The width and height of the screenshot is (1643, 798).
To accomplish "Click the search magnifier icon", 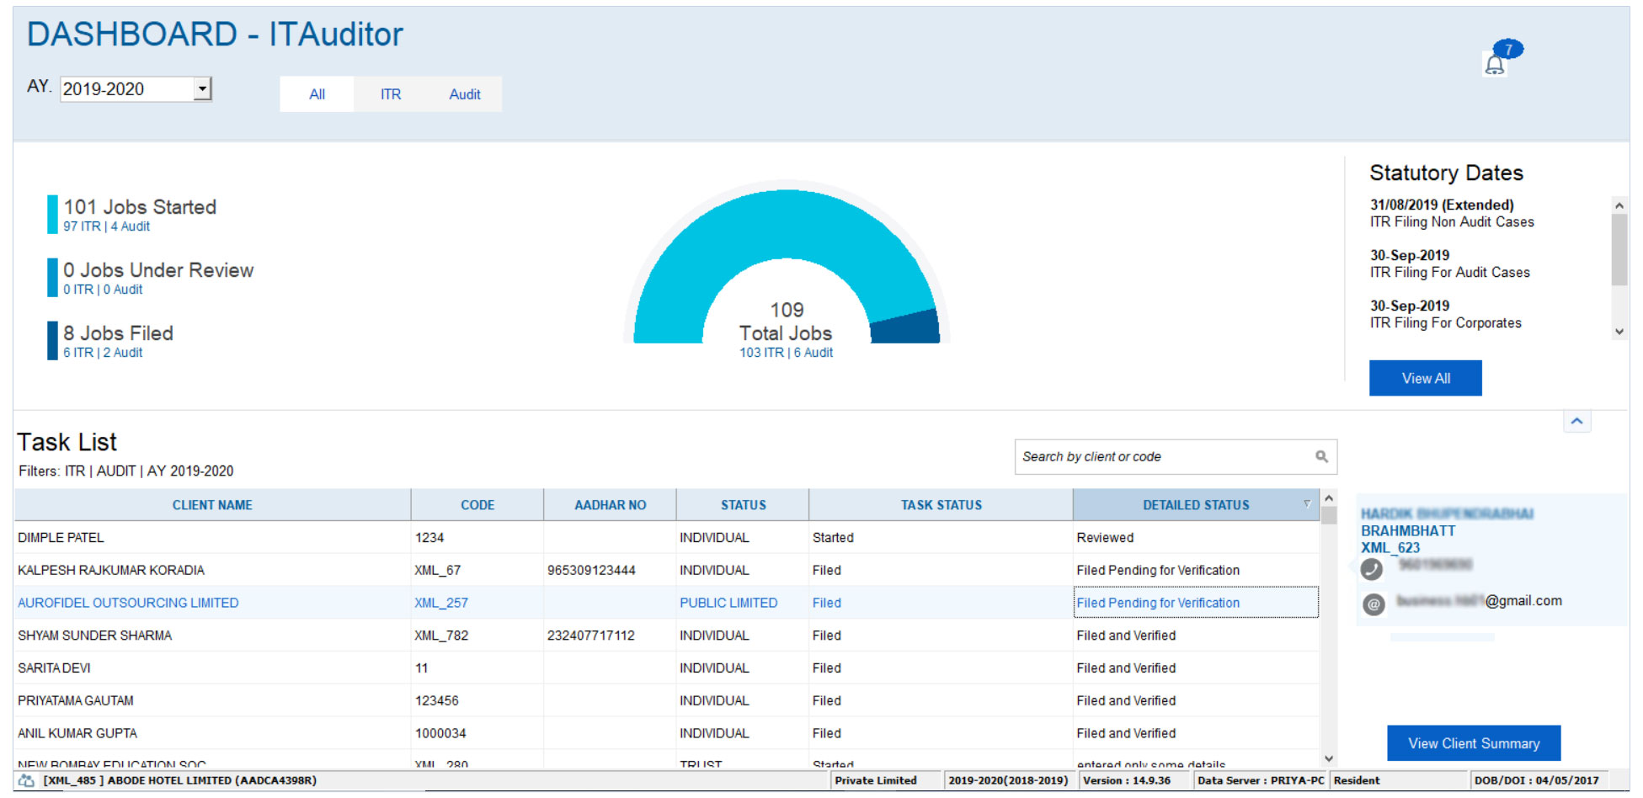I will point(1321,456).
